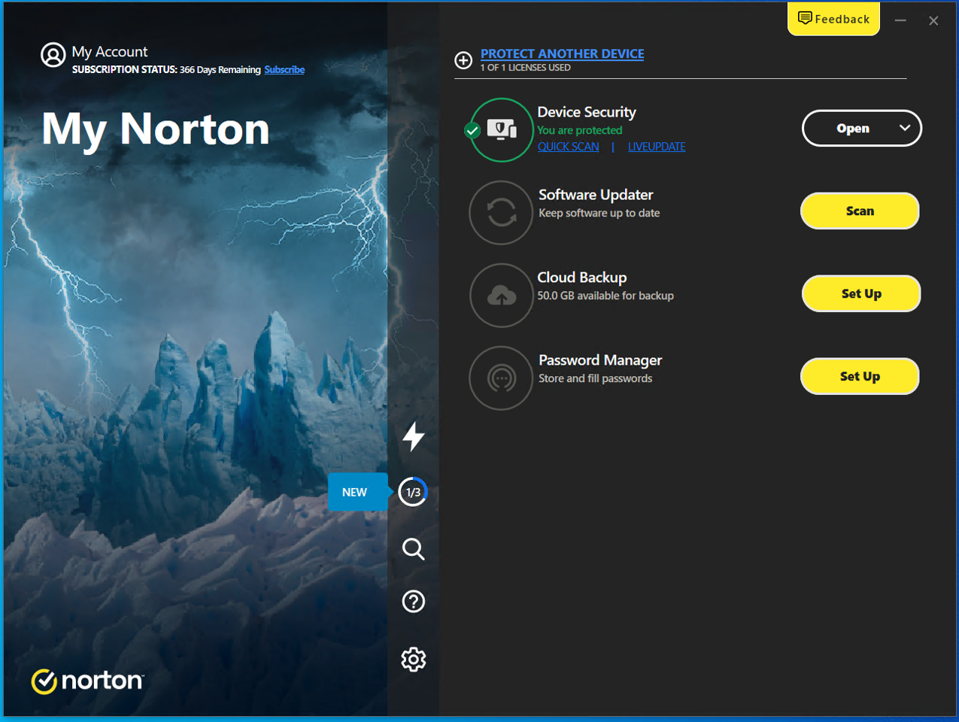This screenshot has width=959, height=722.
Task: Click the magnifying glass search icon
Action: tap(413, 549)
